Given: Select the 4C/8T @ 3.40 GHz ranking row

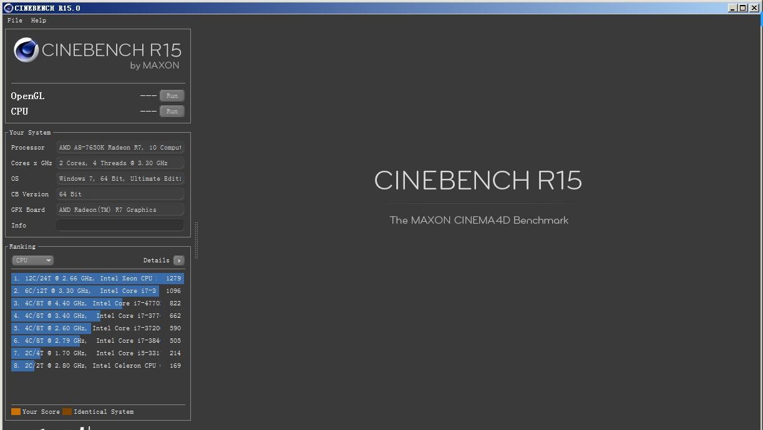Looking at the screenshot, I should (x=97, y=316).
